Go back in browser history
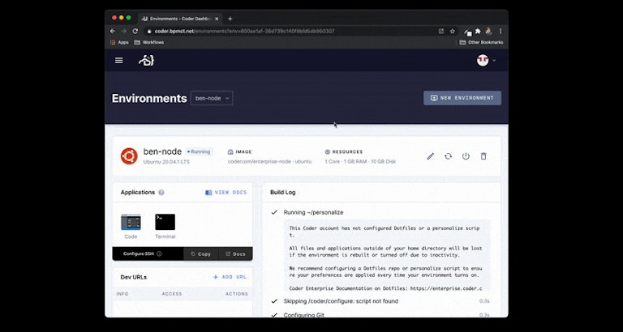 click(x=113, y=31)
